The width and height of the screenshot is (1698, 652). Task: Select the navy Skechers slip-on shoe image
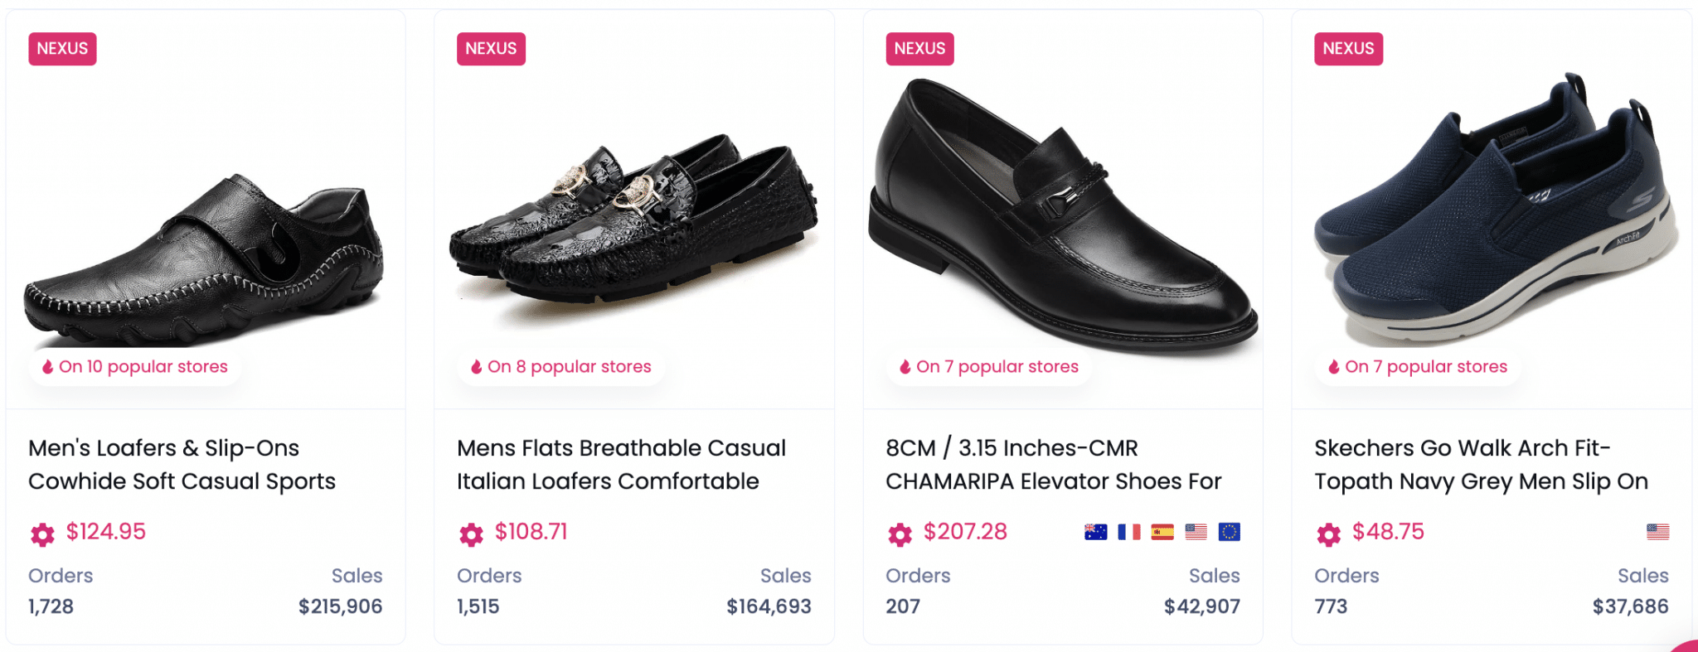tap(1492, 215)
